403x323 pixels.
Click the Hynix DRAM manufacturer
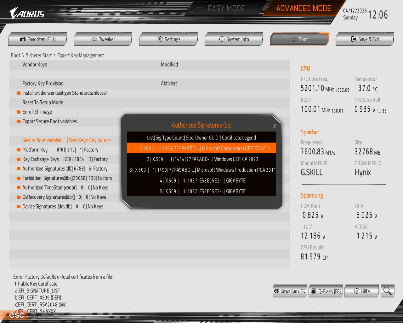[x=363, y=173]
